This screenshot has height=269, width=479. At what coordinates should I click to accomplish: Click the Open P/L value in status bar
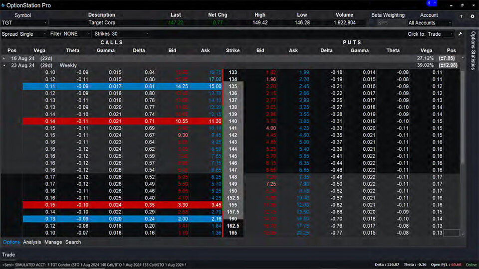456,265
